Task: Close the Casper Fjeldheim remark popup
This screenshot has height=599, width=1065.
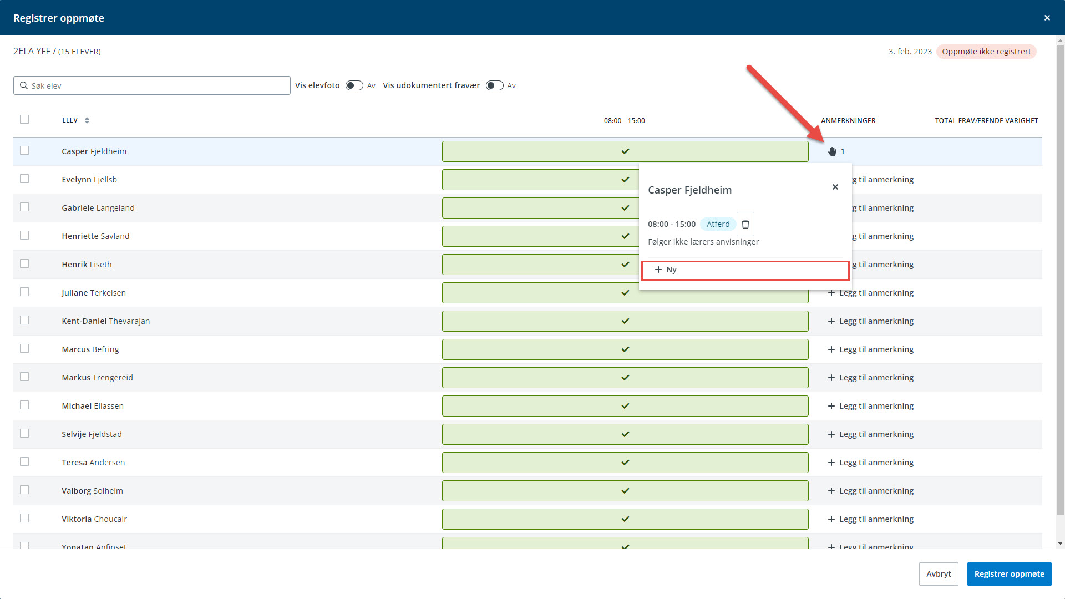Action: (835, 187)
